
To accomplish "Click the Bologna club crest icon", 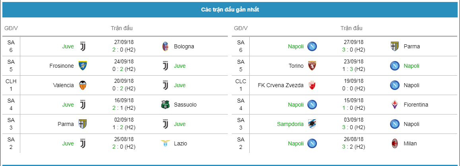I will click(x=166, y=46).
